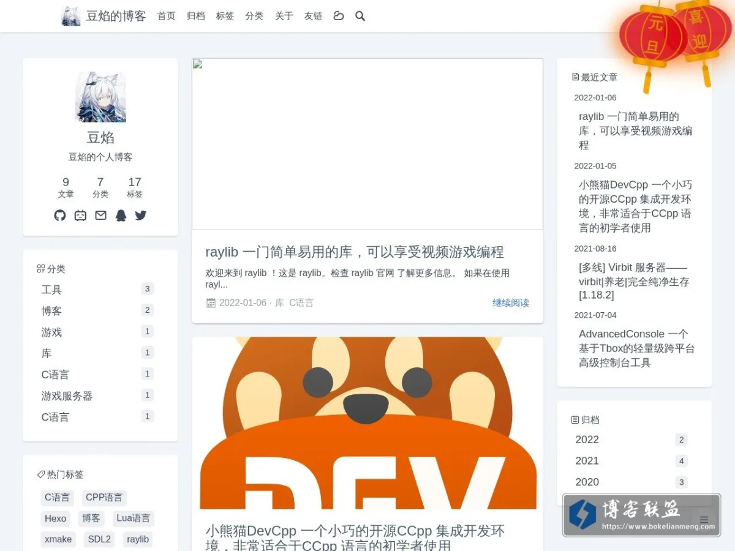Click the email envelope icon
This screenshot has height=551, width=735.
tap(100, 216)
